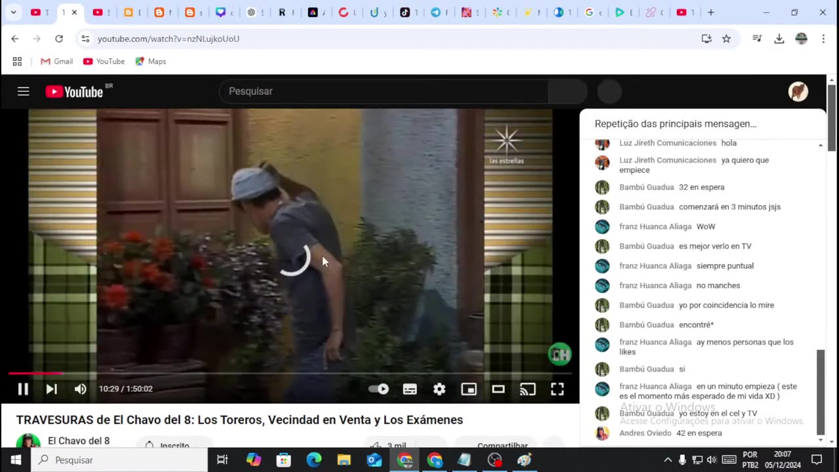Open a new browser tab
This screenshot has width=839, height=472.
pos(711,12)
